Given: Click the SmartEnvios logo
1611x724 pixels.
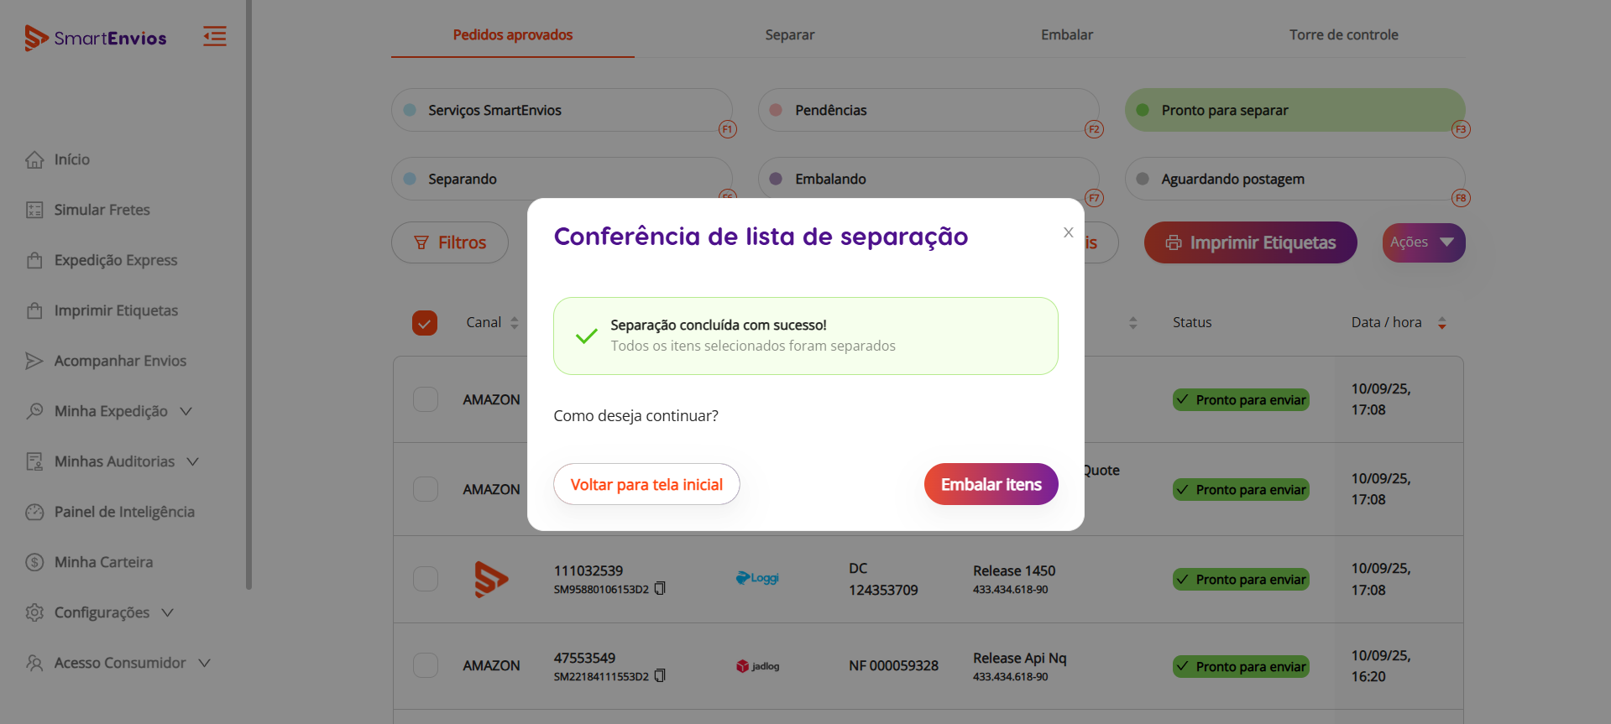Looking at the screenshot, I should [x=96, y=38].
